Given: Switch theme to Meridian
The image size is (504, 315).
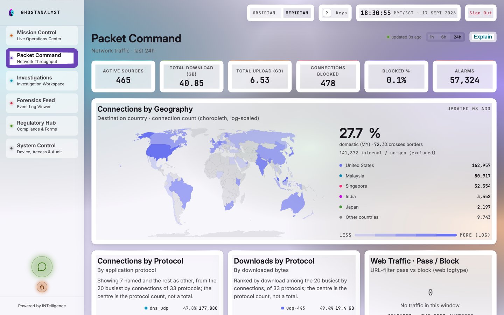Looking at the screenshot, I should [297, 13].
